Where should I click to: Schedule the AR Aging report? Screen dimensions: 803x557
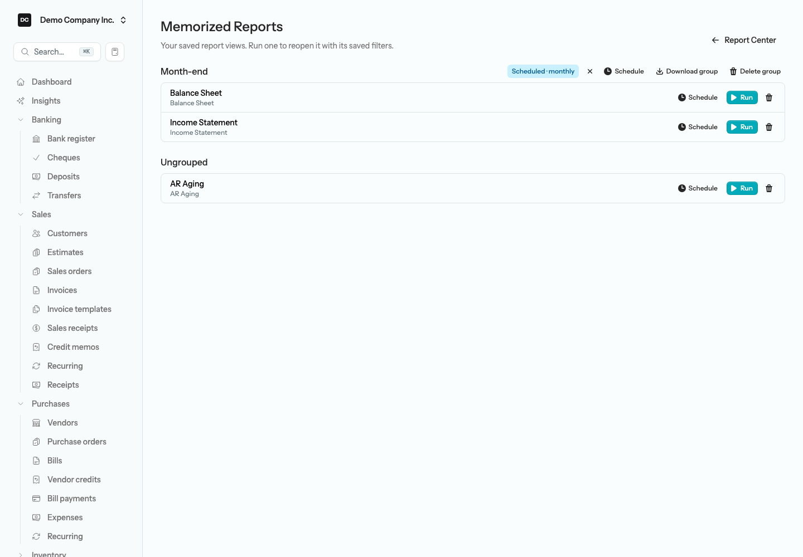click(698, 188)
